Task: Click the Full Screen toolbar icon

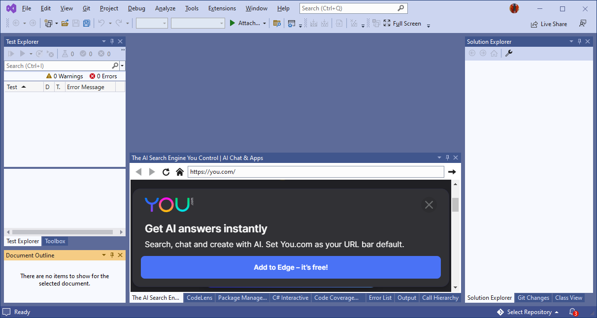Action: coord(387,23)
